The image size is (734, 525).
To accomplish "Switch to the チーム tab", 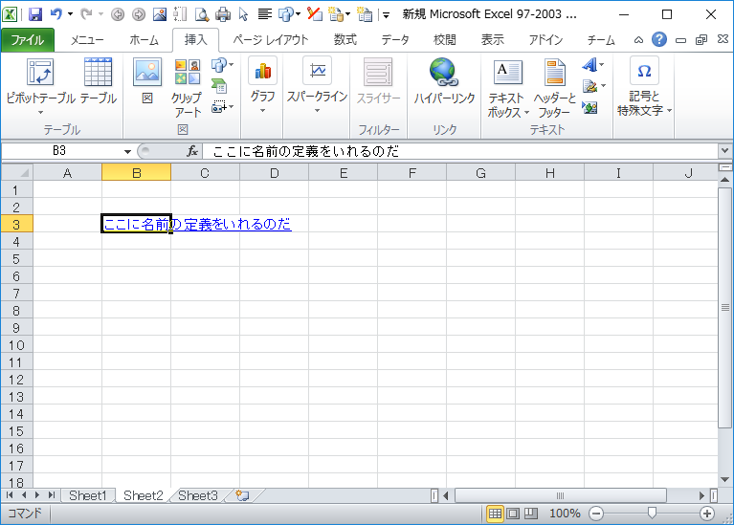I will point(601,40).
